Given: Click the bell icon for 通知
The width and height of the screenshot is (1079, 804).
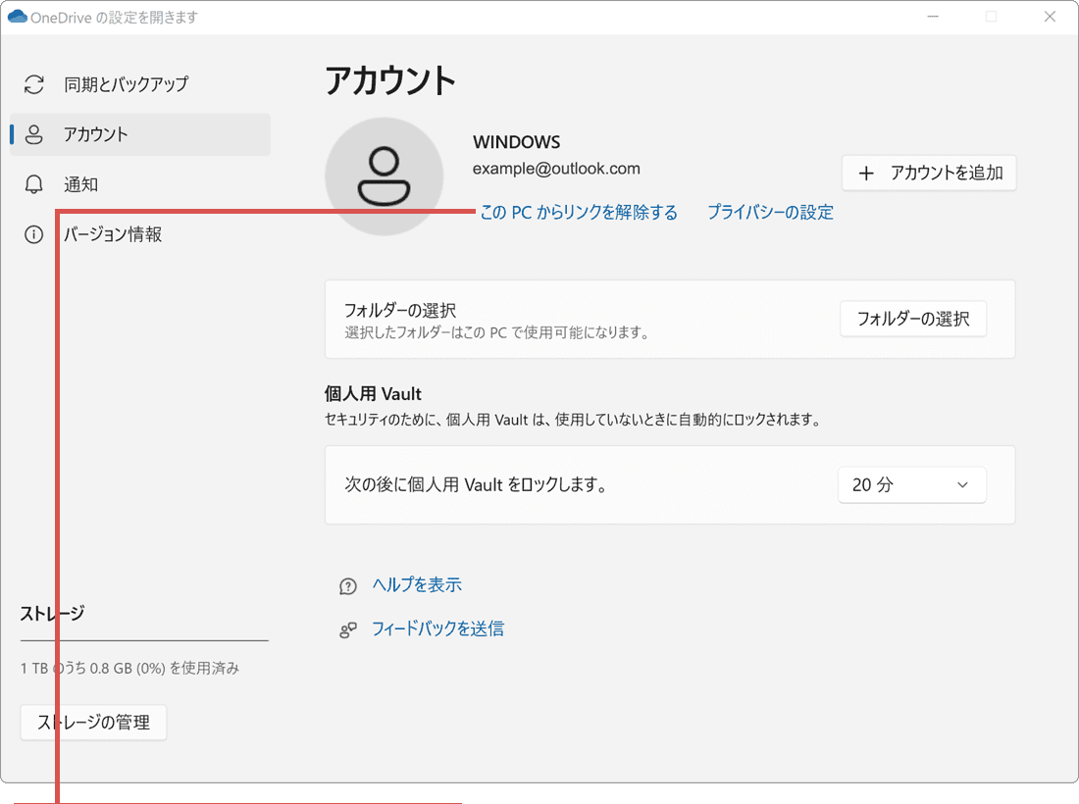Looking at the screenshot, I should pyautogui.click(x=33, y=184).
